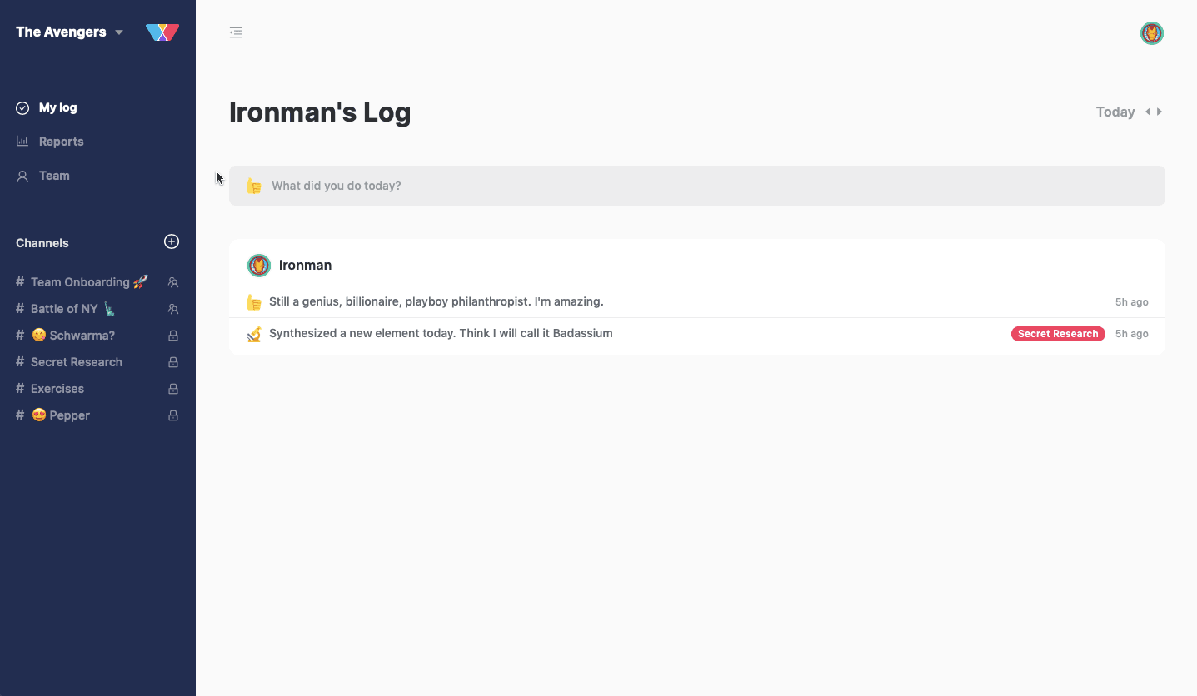This screenshot has width=1197, height=696.
Task: Go to the previous day with left arrow
Action: point(1148,112)
